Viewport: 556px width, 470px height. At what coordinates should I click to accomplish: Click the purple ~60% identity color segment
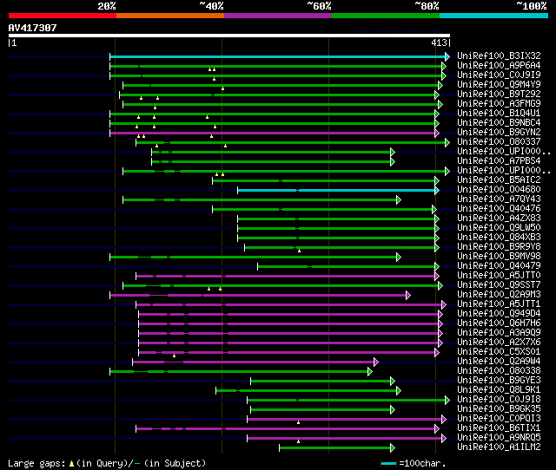(278, 16)
